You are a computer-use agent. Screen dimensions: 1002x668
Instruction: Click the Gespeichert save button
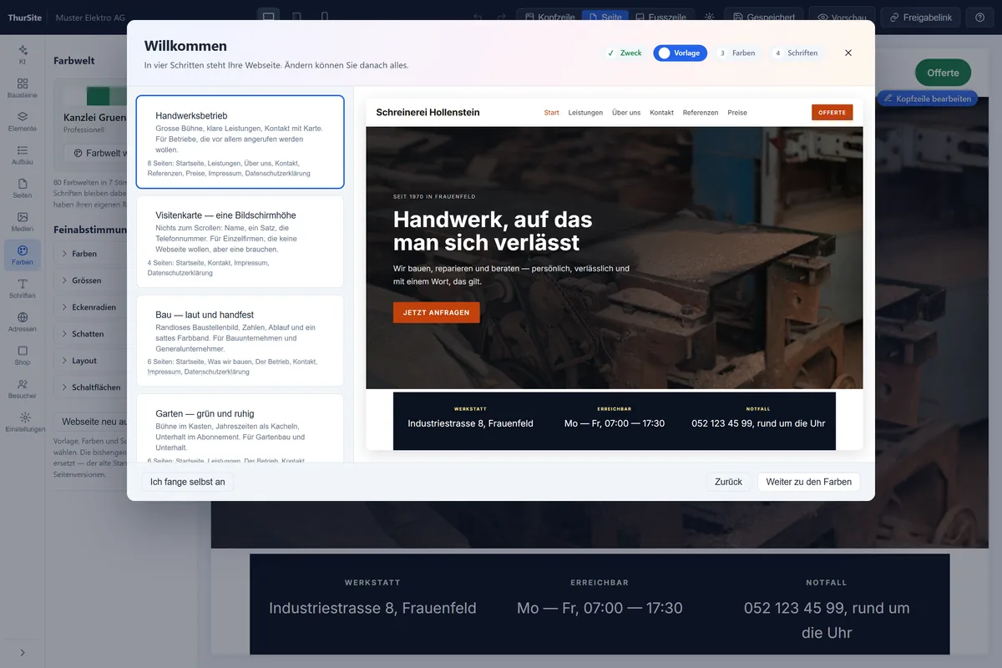[x=763, y=18]
